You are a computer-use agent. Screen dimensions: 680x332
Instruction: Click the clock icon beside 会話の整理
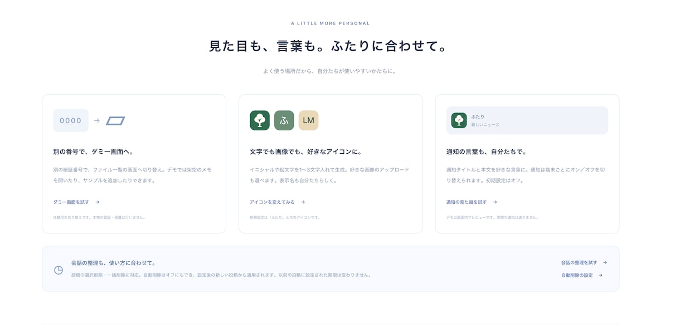(x=59, y=270)
